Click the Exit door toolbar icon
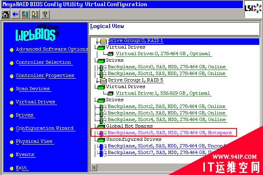 coord(25,14)
